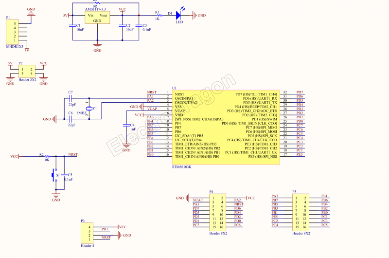Click 'I2C_SDA/ (T) PB5' pin label

pos(189,136)
